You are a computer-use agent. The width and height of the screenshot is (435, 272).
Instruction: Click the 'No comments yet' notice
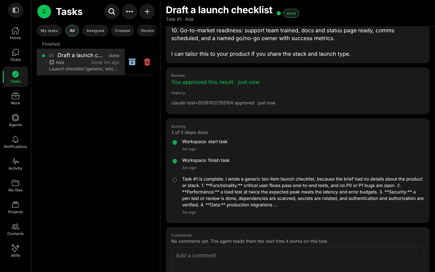(x=250, y=241)
